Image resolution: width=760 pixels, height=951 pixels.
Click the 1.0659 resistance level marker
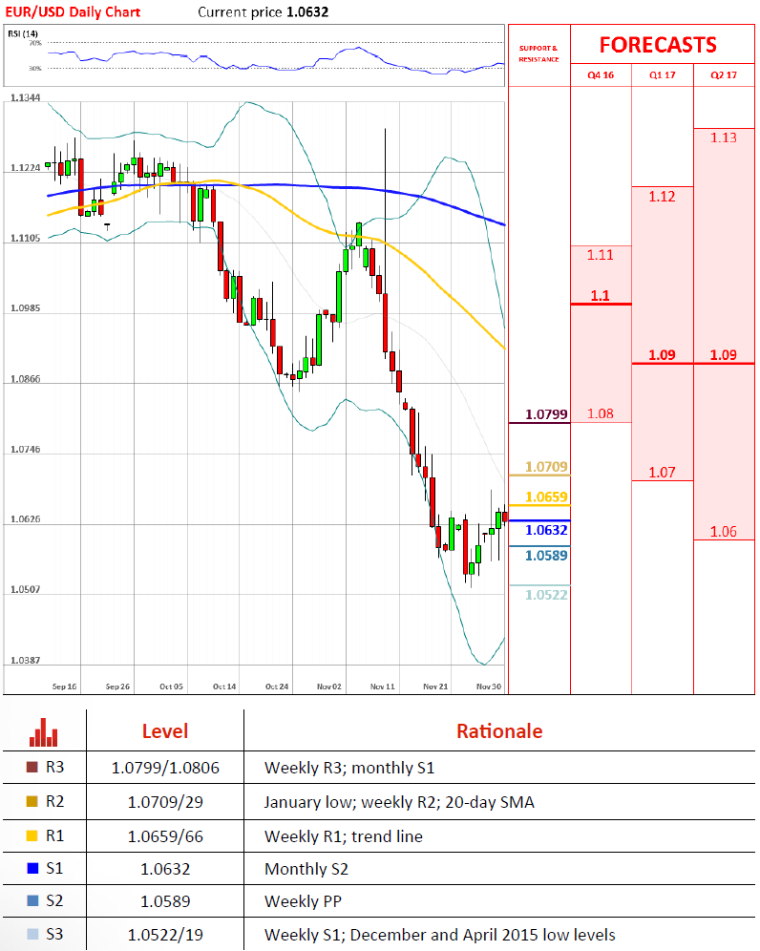coord(546,497)
